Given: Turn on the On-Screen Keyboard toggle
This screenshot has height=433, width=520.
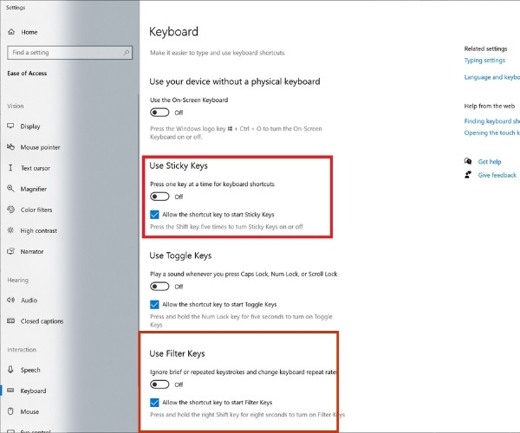Looking at the screenshot, I should click(159, 113).
